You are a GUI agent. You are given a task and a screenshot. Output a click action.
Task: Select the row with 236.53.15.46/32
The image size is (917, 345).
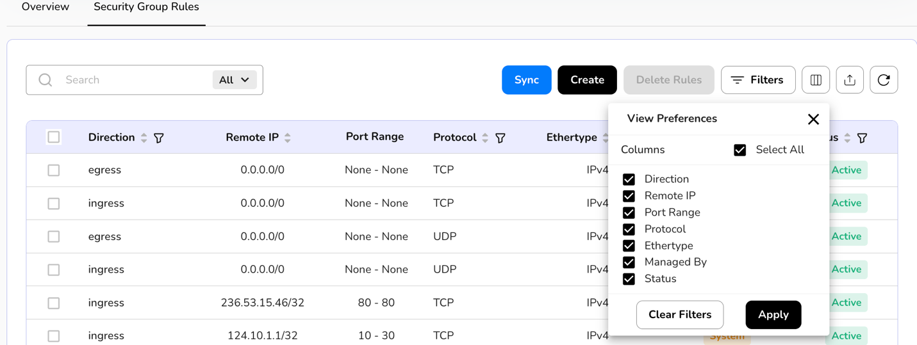point(54,303)
